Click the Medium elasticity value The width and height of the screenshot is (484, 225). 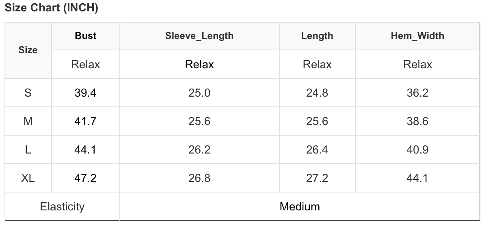[x=300, y=206]
